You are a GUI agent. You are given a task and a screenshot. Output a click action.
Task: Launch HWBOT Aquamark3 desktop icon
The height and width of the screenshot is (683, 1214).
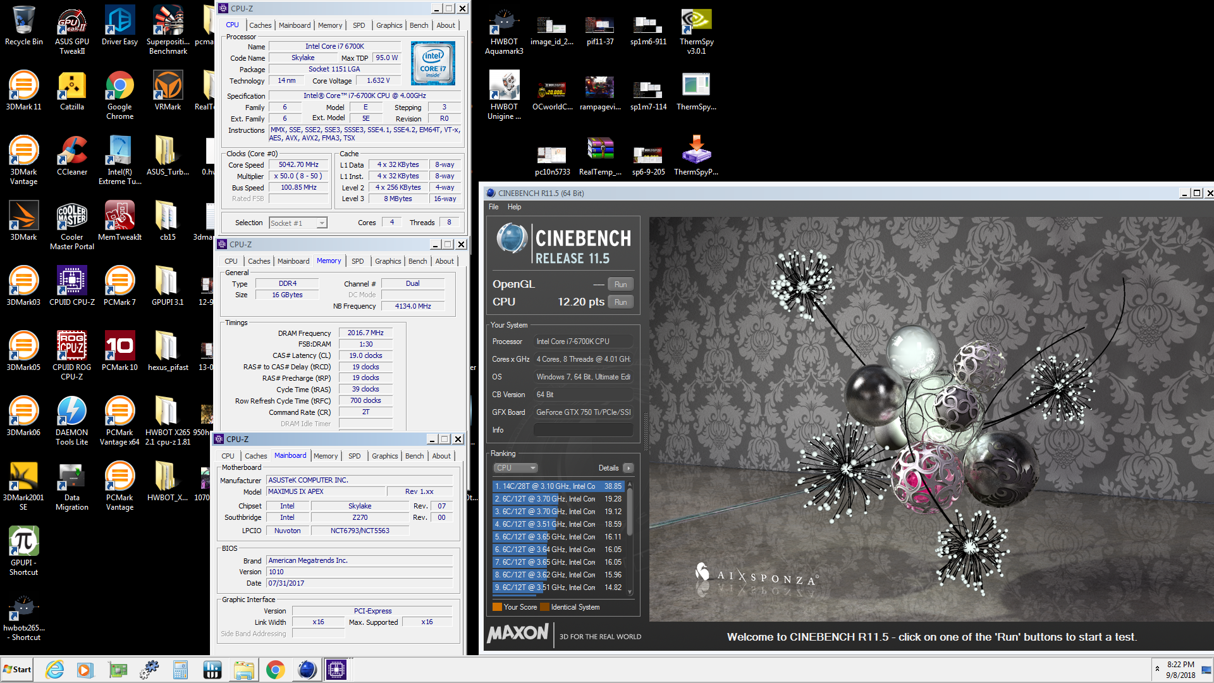(x=504, y=31)
